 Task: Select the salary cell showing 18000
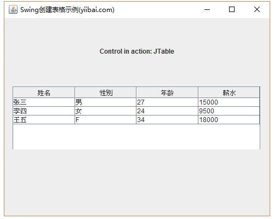click(229, 120)
